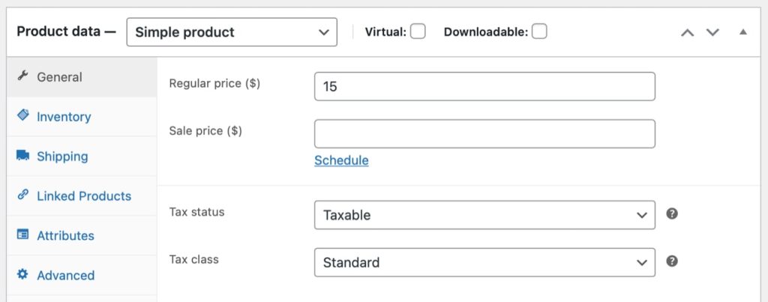Click the Linked Products chain icon
This screenshot has width=768, height=302.
(22, 194)
